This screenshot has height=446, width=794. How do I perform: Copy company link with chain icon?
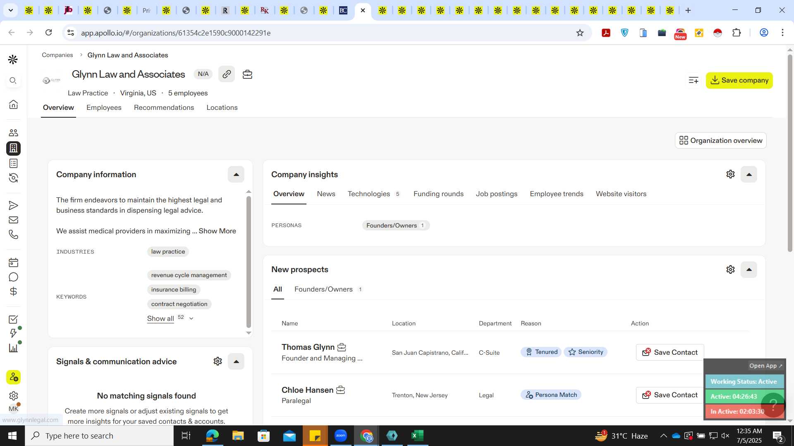[x=227, y=74]
